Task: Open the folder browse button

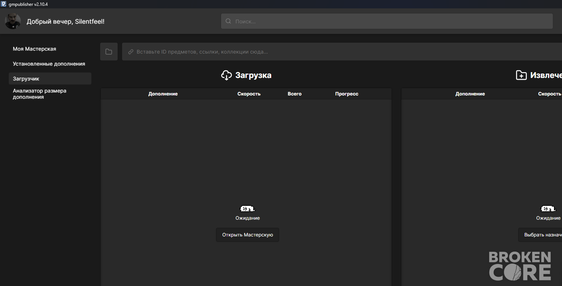Action: click(109, 52)
